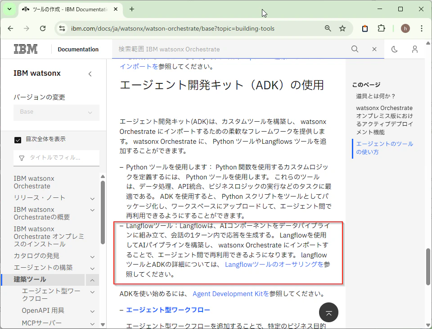Open the Chrome tab search dropdown
This screenshot has width=432, height=329.
(x=9, y=9)
